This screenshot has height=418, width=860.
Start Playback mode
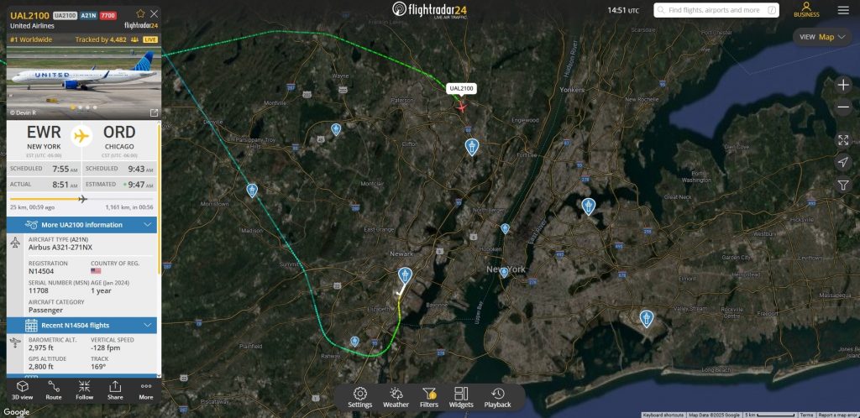click(x=497, y=398)
